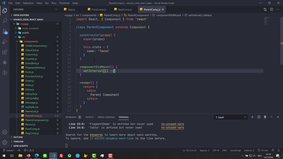The width and height of the screenshot is (283, 159).
Task: Split the editor to the right
Action: coord(272,9)
